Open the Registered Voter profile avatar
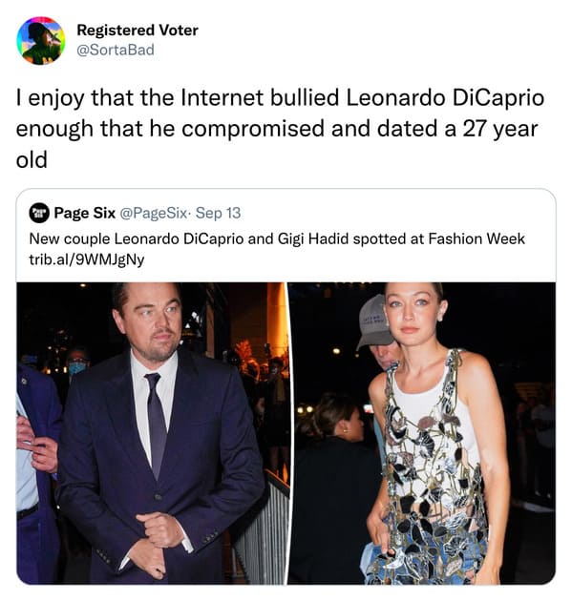Viewport: 572px width, 601px height. pos(41,41)
